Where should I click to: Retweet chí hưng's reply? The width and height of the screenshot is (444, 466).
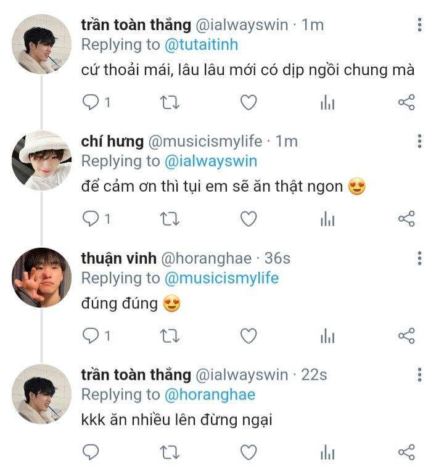pos(170,219)
